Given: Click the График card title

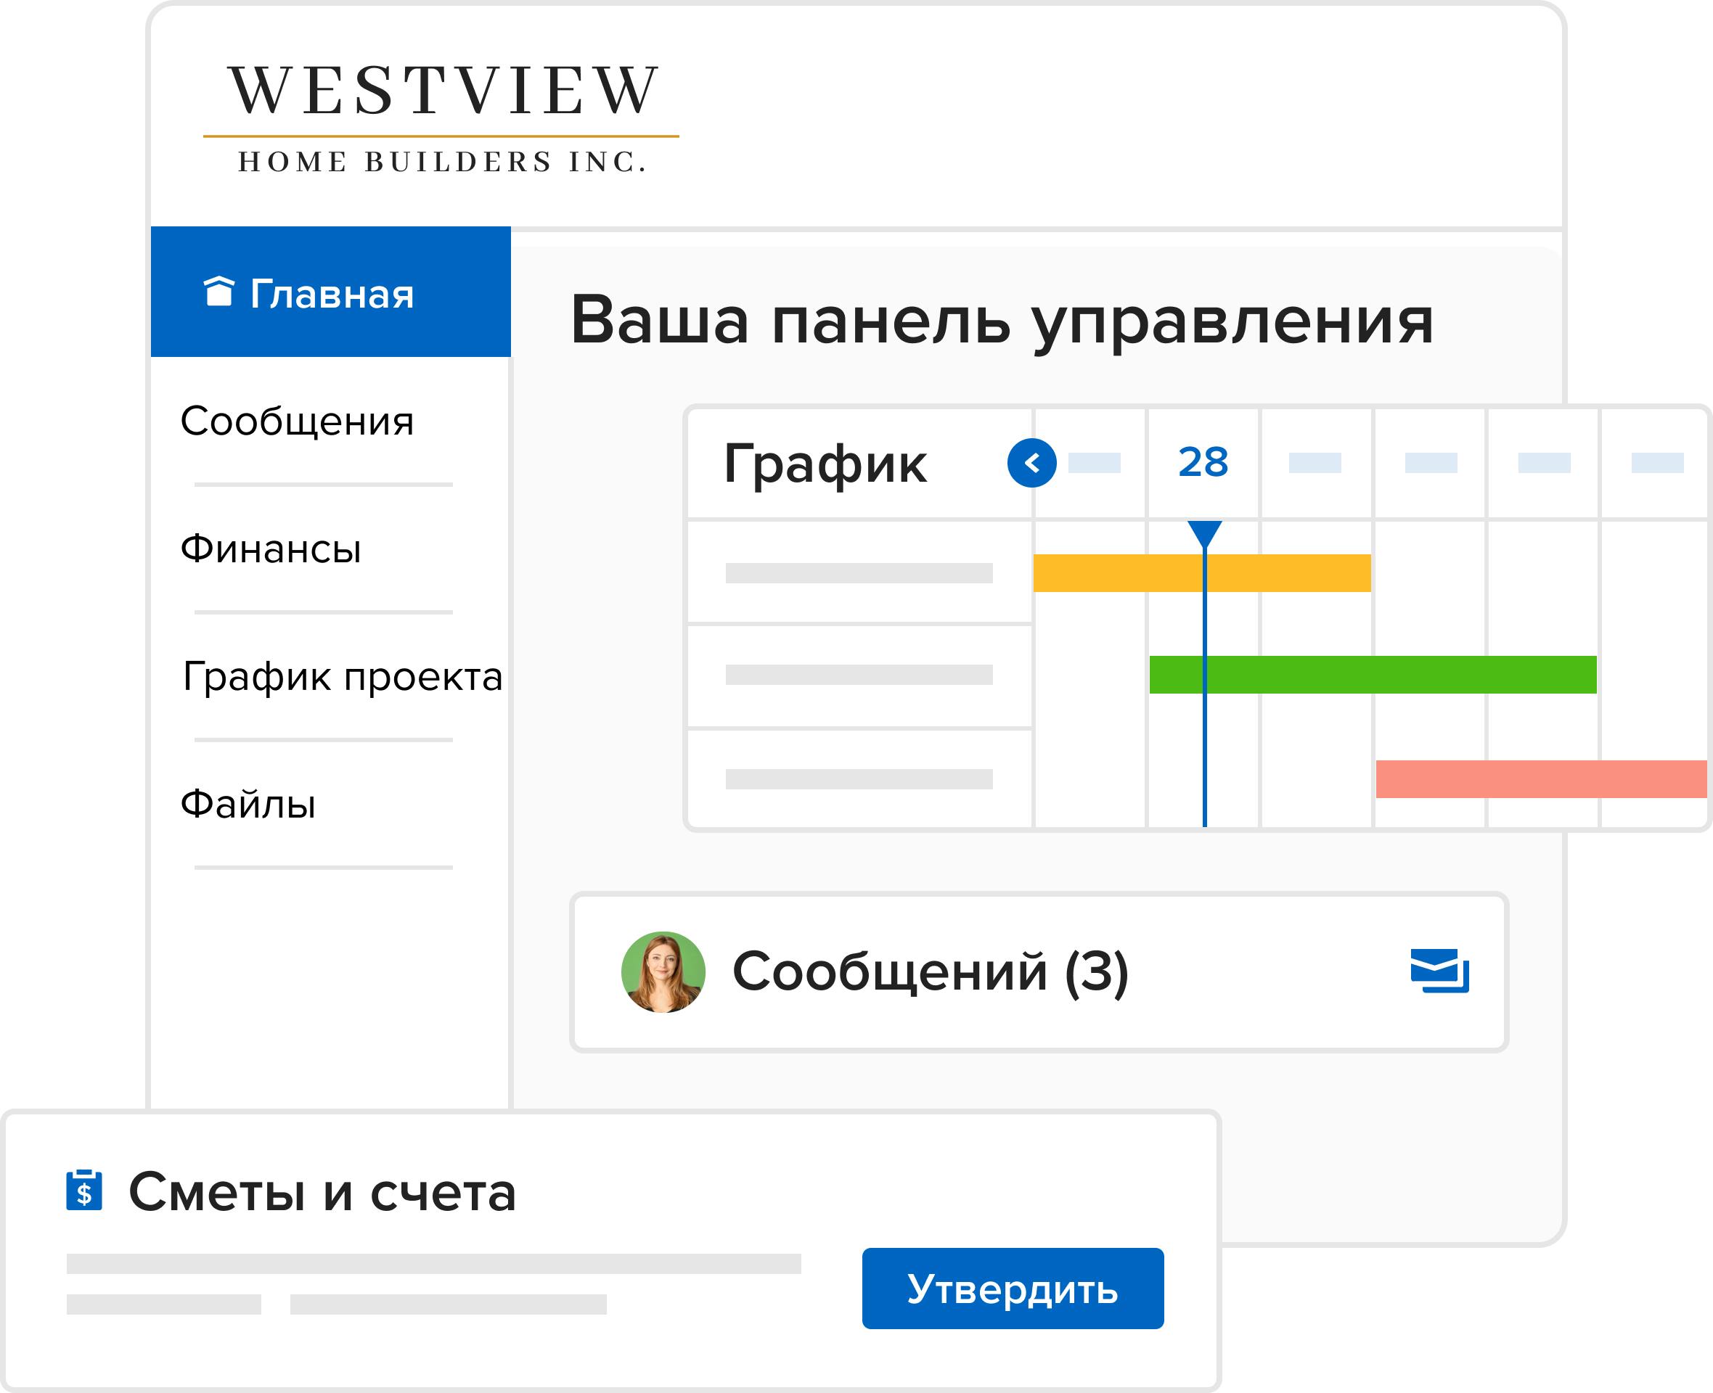Looking at the screenshot, I should tap(825, 465).
